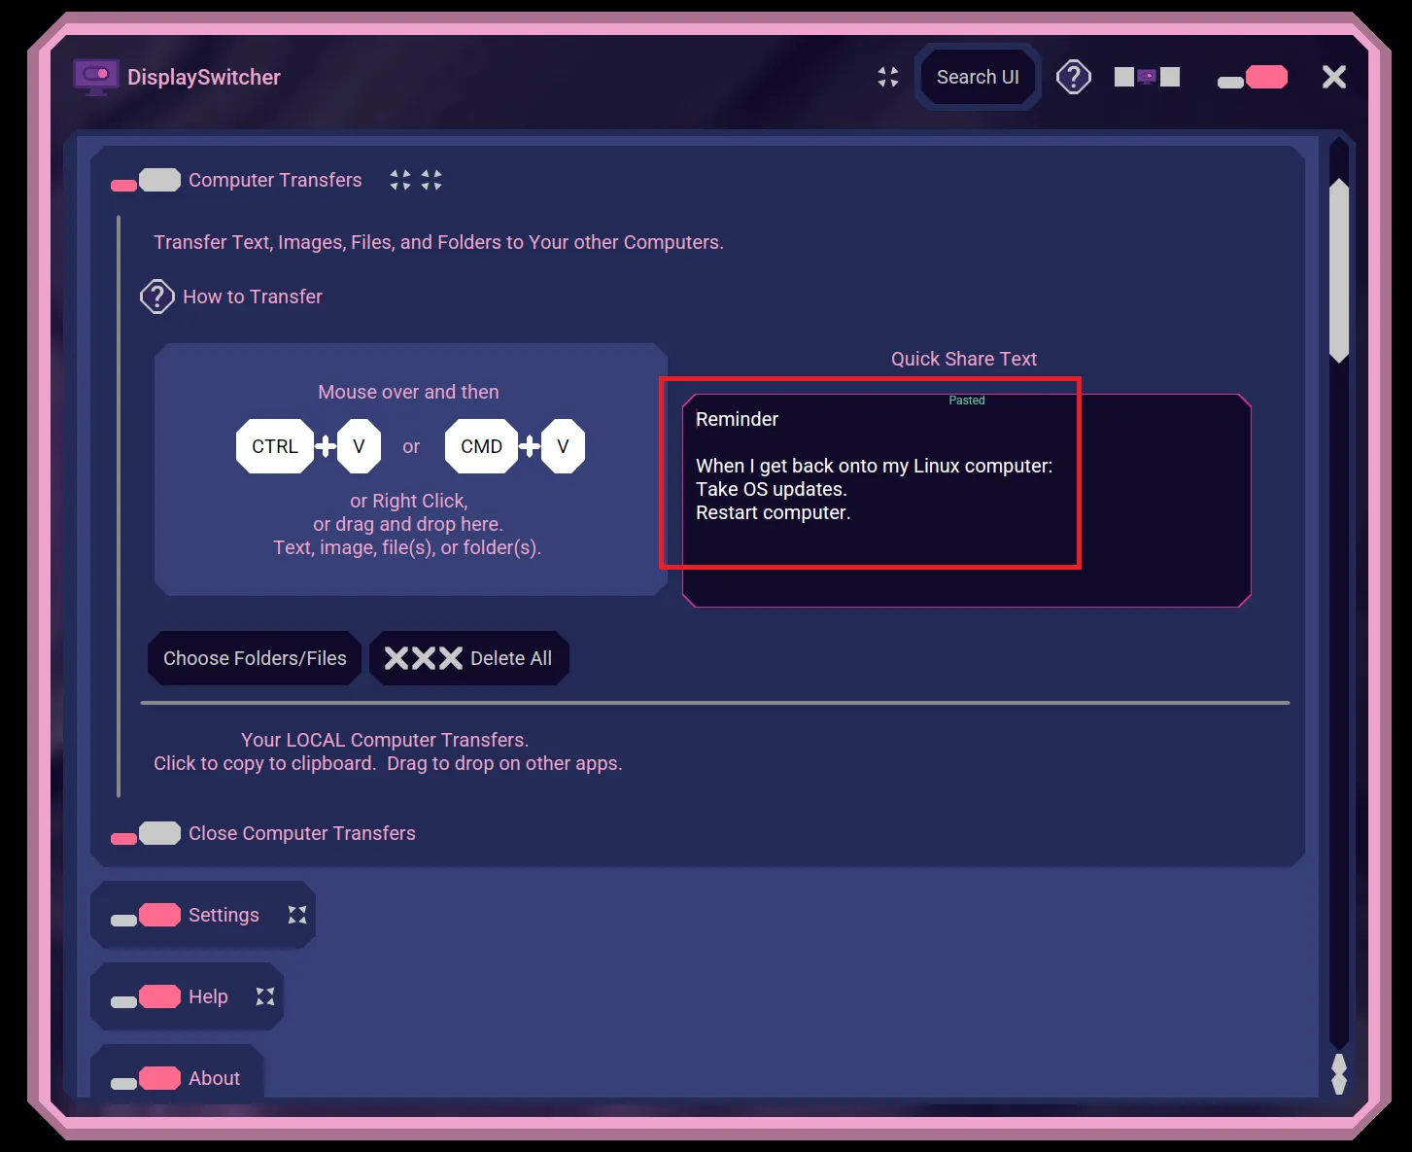Click the V key cap next to CMD
Image resolution: width=1412 pixels, height=1152 pixels.
tap(563, 446)
